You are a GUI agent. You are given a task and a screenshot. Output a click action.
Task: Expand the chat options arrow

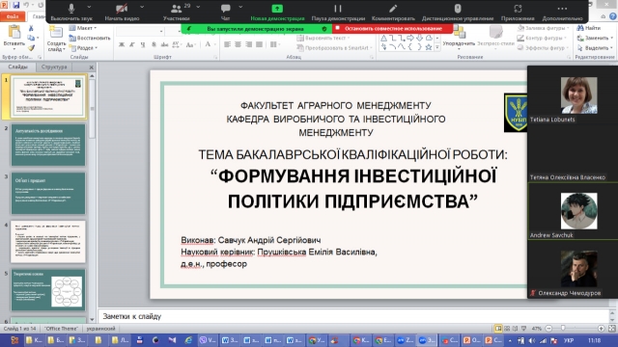(x=240, y=7)
